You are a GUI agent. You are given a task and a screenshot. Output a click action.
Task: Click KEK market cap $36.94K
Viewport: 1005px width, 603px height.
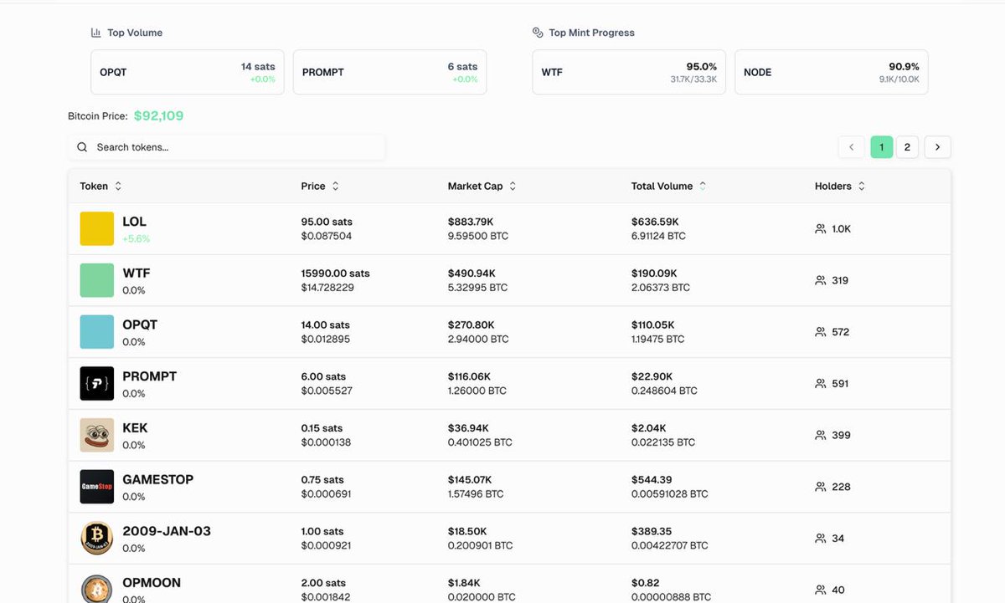pos(468,428)
